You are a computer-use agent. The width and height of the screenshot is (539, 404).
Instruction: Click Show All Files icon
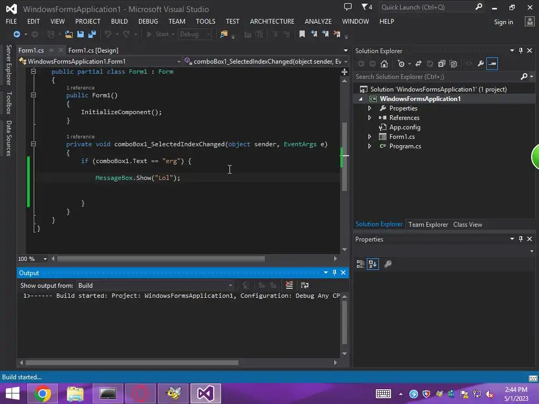453,64
